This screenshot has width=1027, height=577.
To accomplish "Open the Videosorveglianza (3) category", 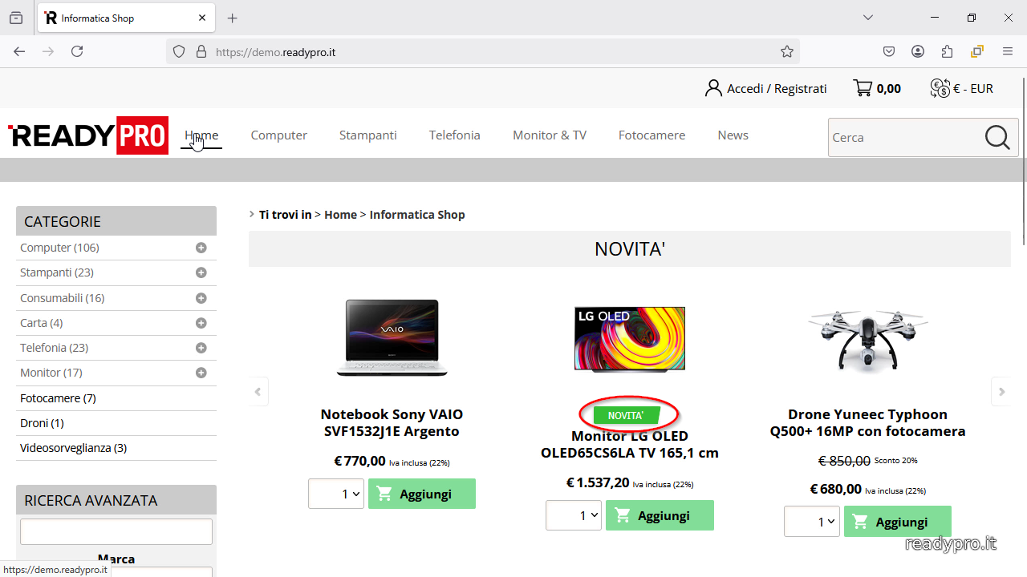I will click(73, 447).
